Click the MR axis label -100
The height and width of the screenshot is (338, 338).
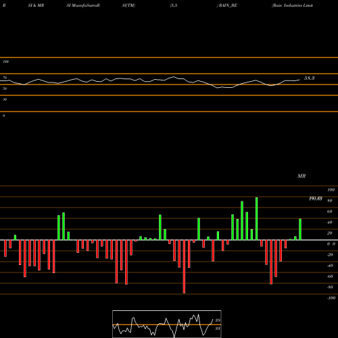pos(331,298)
